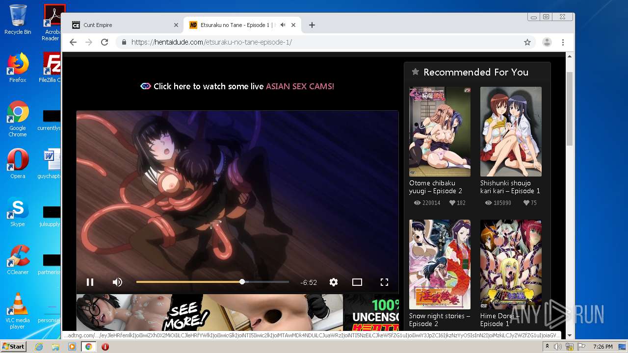This screenshot has height=353, width=628.
Task: Click the Chrome forward arrow
Action: point(89,42)
